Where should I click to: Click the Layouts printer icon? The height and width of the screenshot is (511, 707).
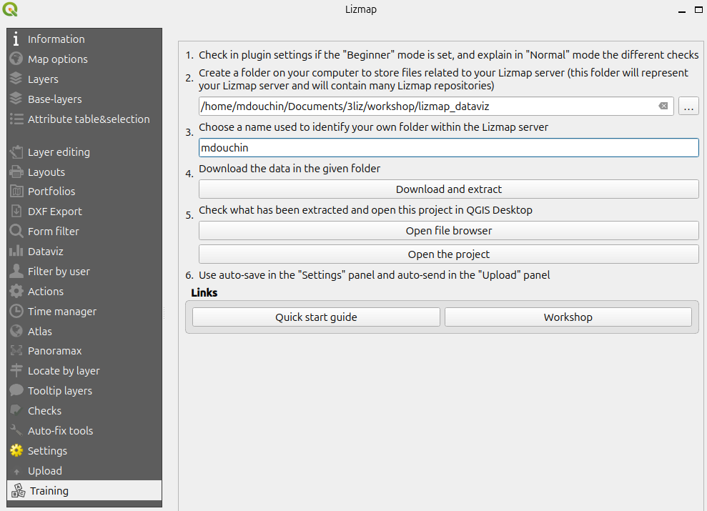coord(16,172)
